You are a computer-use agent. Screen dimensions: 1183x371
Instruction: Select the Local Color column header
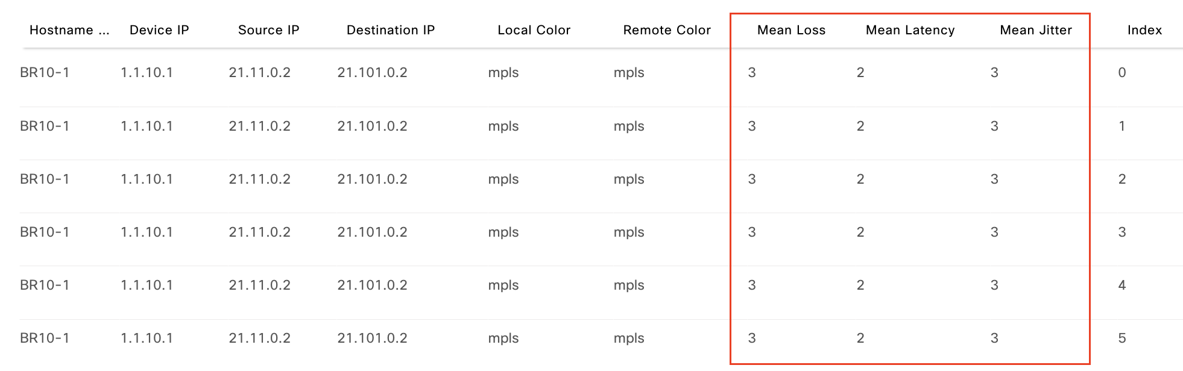[534, 30]
